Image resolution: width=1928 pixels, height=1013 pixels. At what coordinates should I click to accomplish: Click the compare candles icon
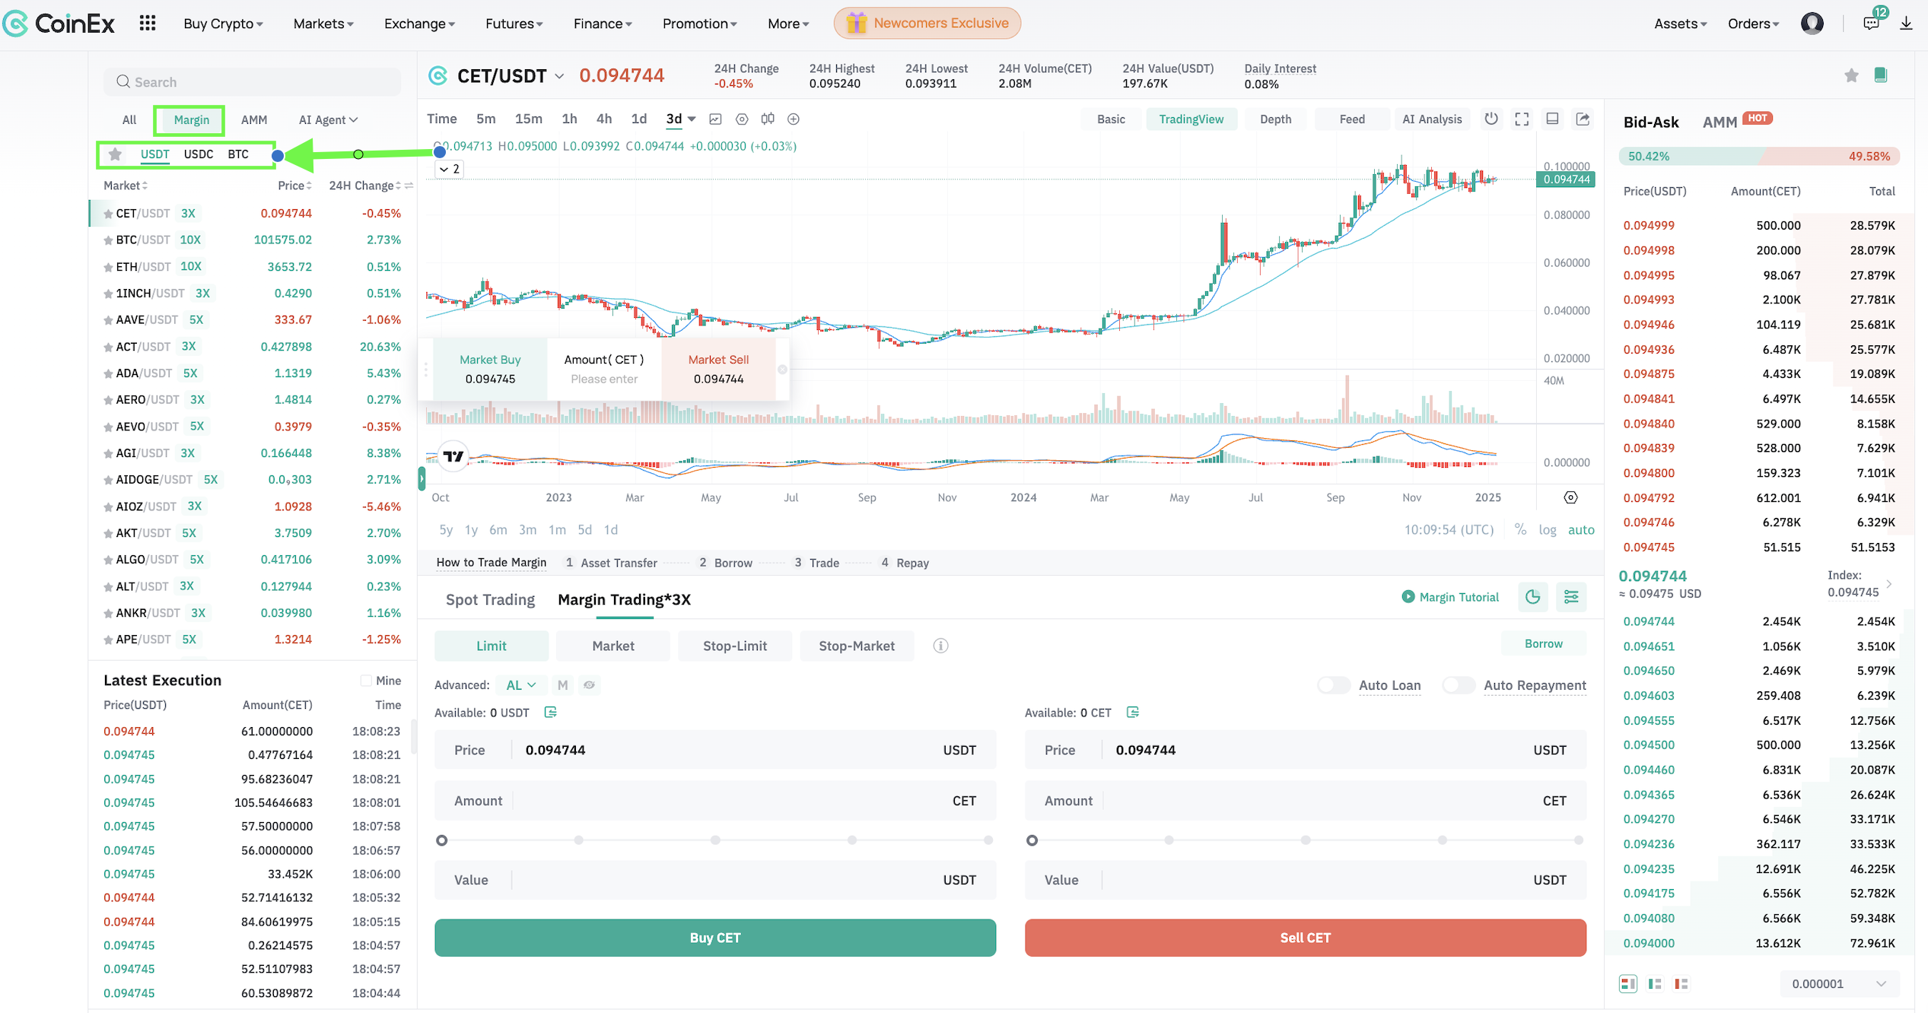768,119
